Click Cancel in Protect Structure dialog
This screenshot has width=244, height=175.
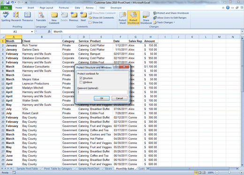[x=120, y=98]
